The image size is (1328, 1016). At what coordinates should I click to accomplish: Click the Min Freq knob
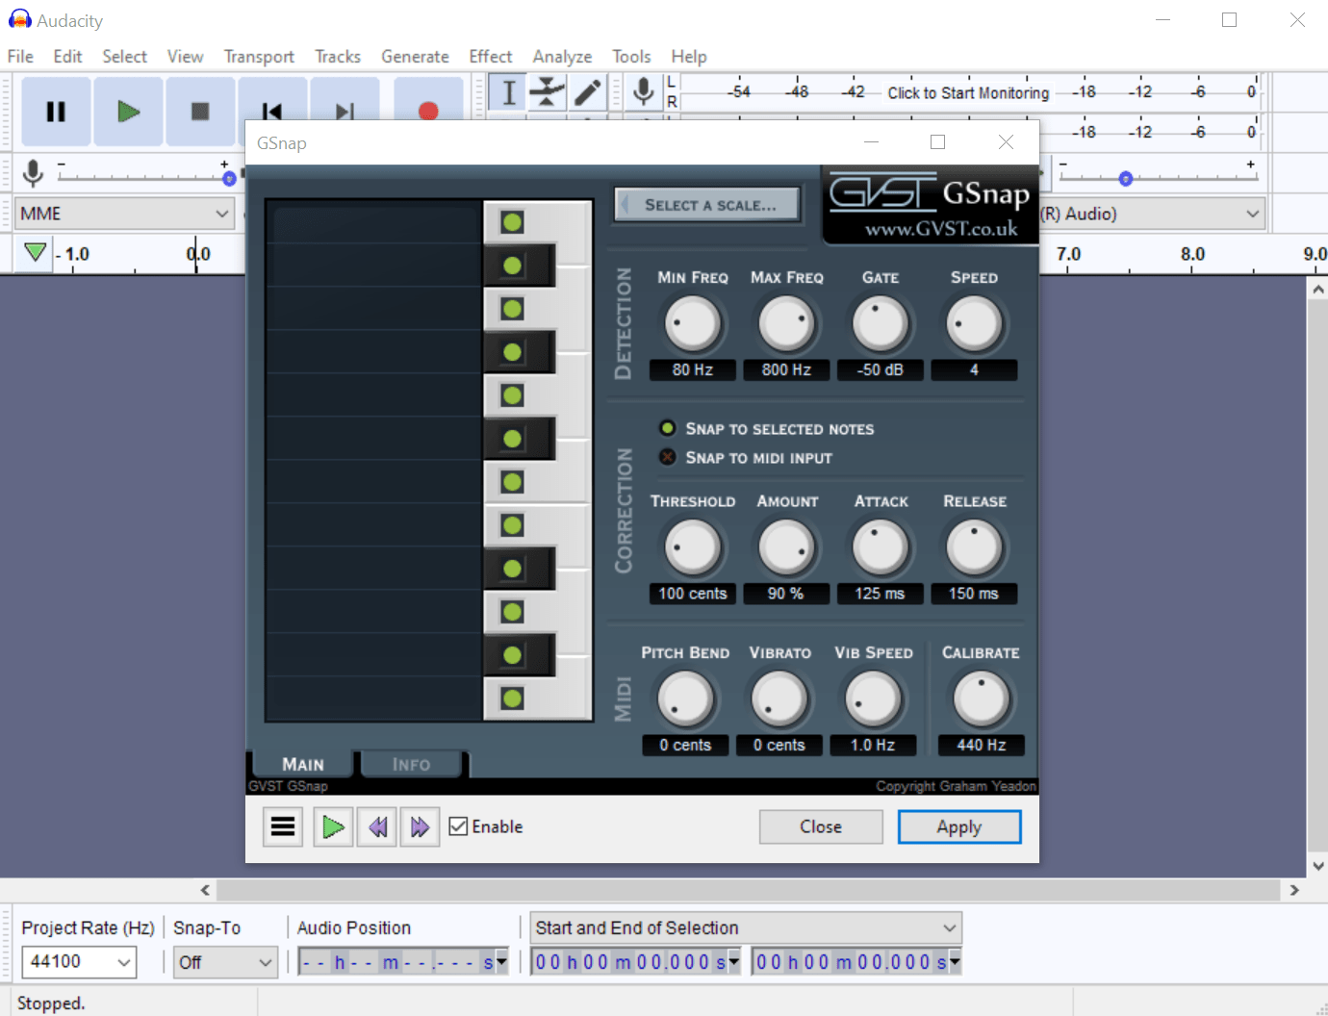[693, 324]
